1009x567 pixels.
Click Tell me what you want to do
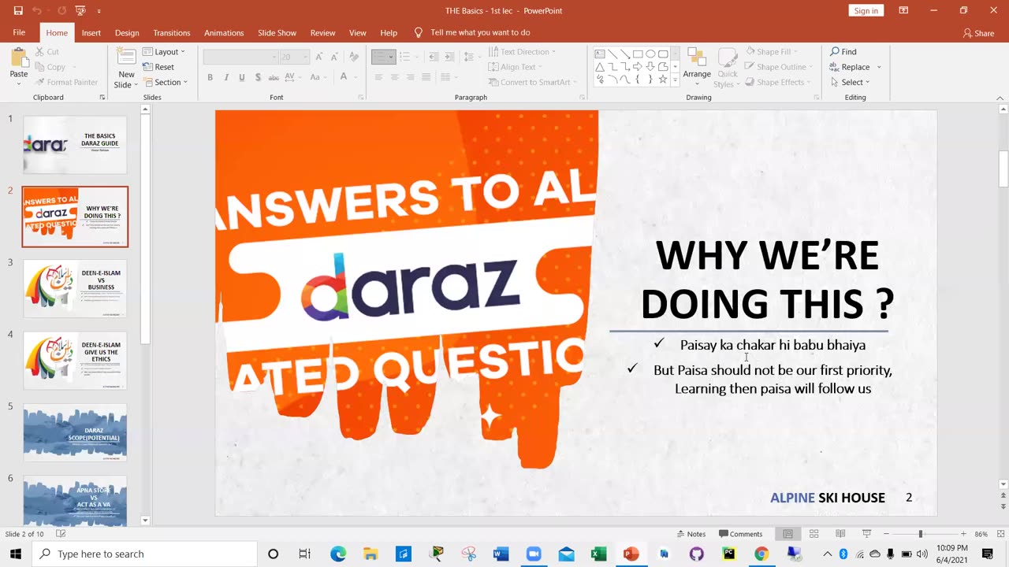[480, 33]
